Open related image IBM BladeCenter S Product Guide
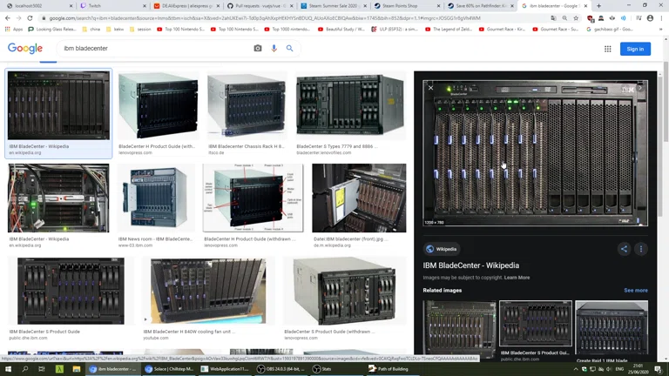Screen dimensions: 669x376 click(x=536, y=324)
